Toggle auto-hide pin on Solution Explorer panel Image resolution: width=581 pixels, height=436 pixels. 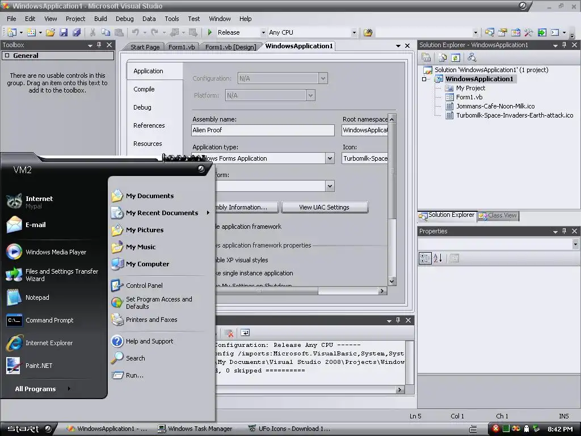click(x=565, y=45)
